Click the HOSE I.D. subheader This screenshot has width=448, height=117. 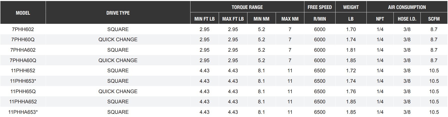point(407,19)
